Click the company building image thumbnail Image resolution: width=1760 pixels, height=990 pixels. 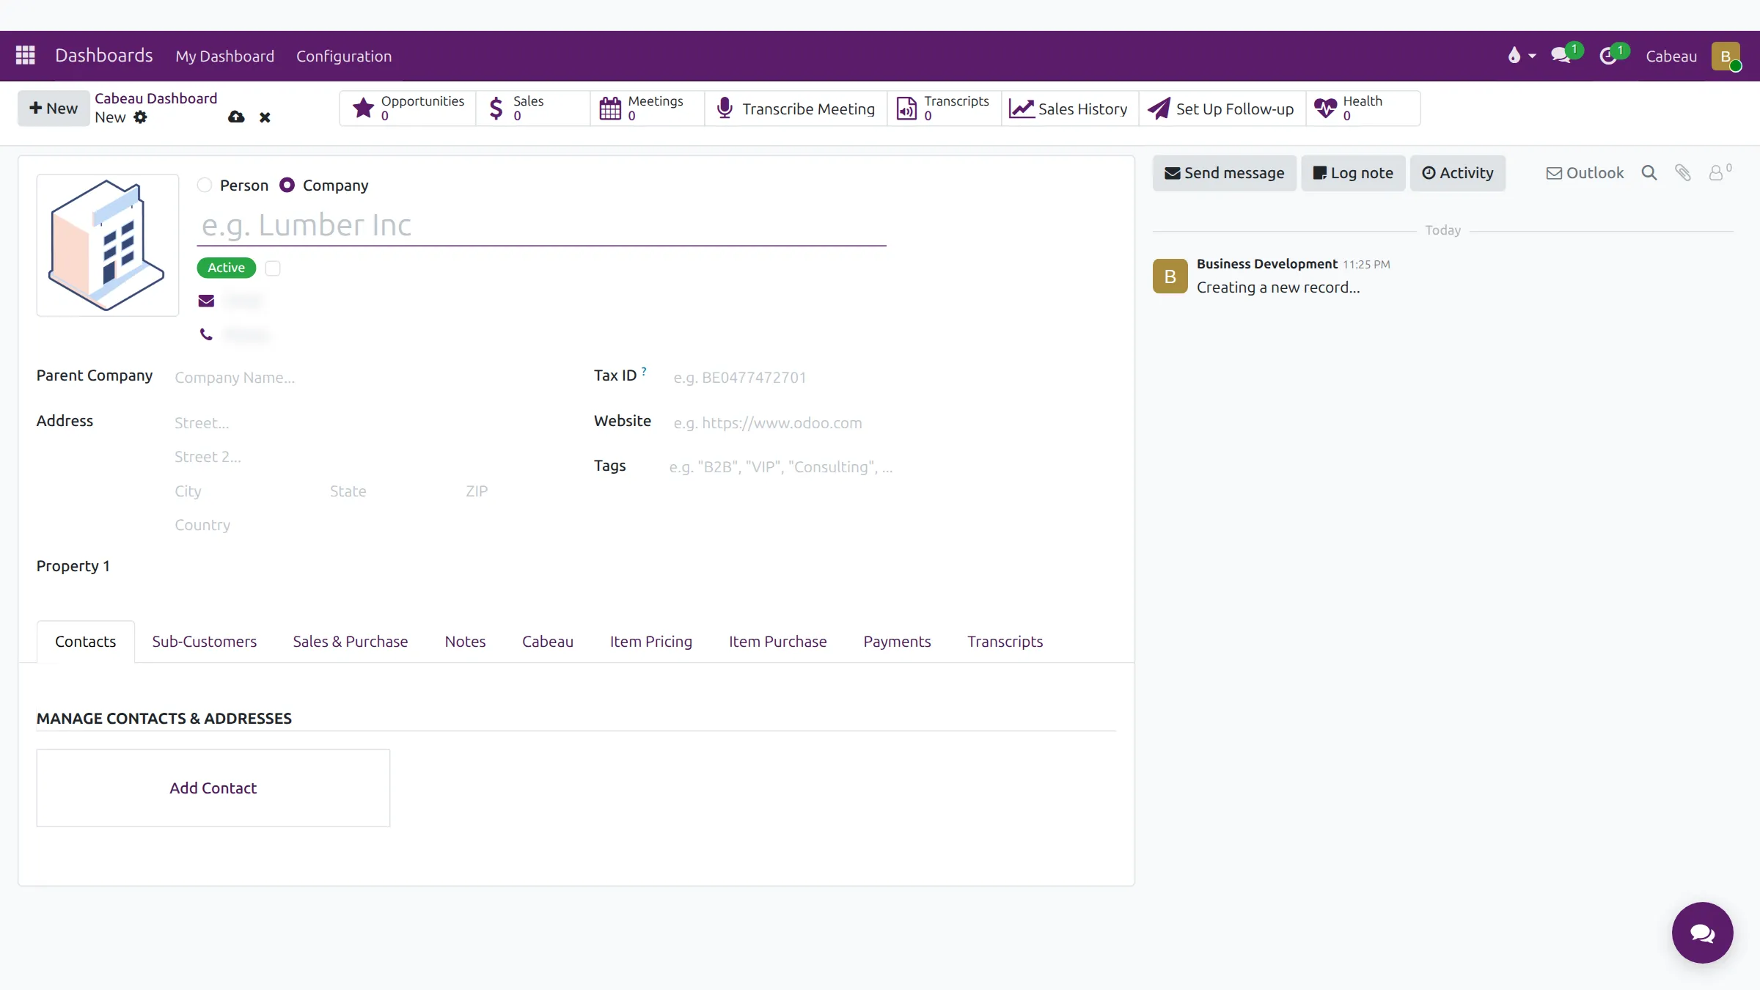pyautogui.click(x=108, y=245)
